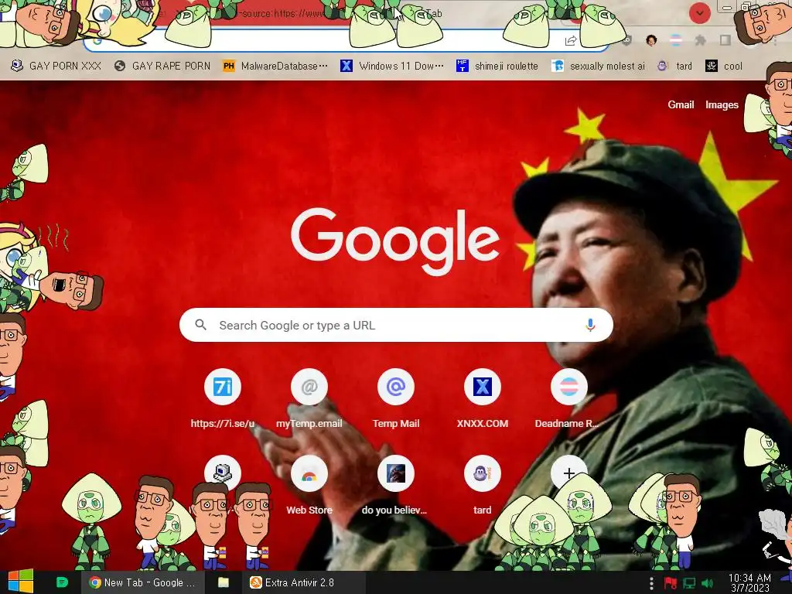Open File Explorer folder on taskbar
The image size is (792, 594).
[x=224, y=582]
